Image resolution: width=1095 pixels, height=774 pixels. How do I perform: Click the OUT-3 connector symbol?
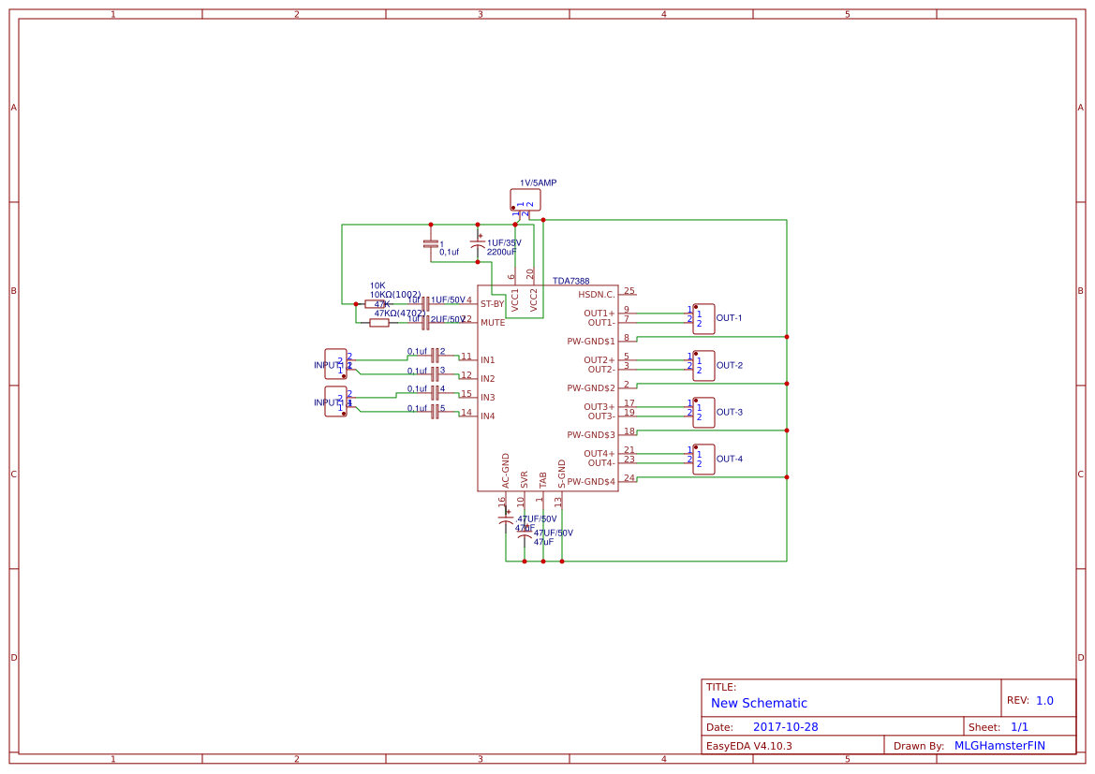703,412
